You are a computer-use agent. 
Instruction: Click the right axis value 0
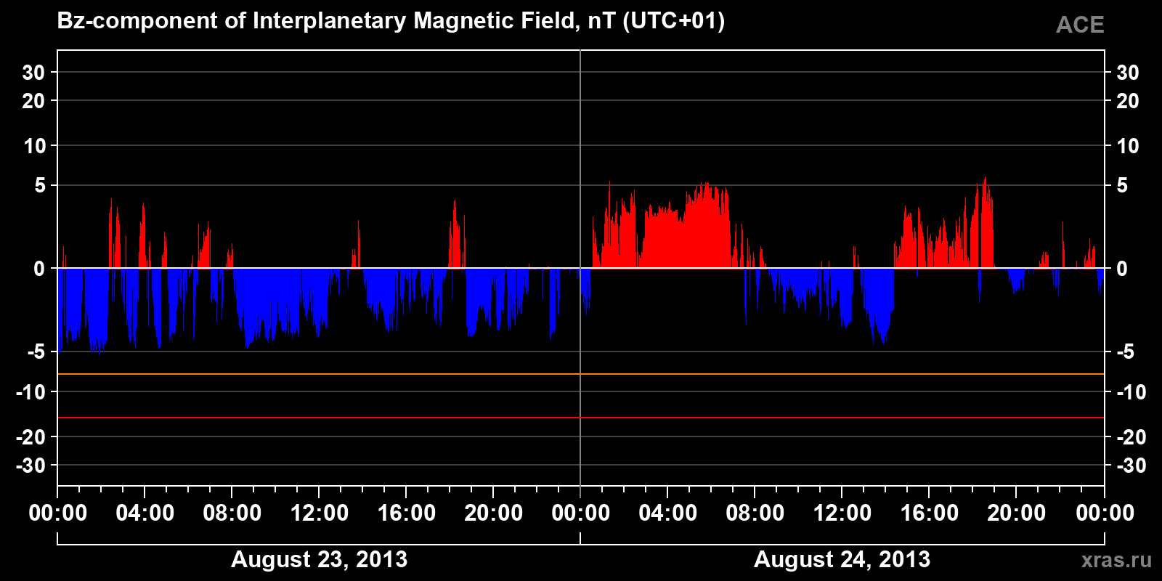coord(1122,269)
